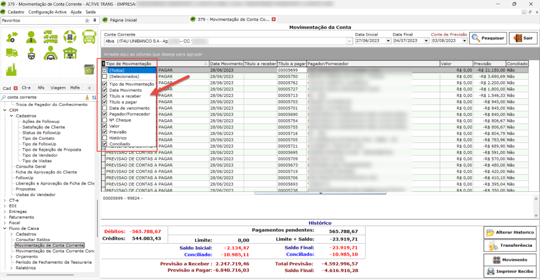Click the person with fast-forward arrows favorite icon
540x280 pixels.
click(x=12, y=36)
